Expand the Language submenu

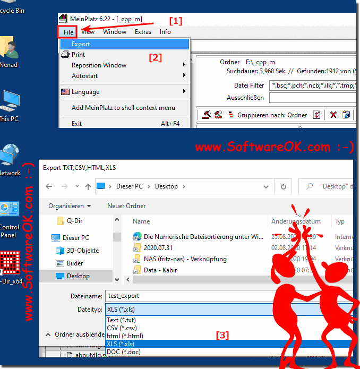(125, 91)
